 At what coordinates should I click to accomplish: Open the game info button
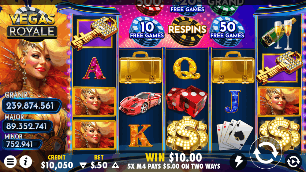26,162
